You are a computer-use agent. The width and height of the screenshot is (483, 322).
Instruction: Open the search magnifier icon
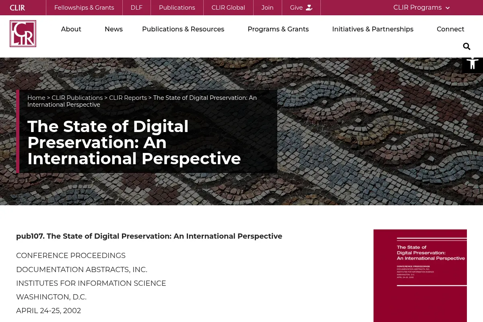[x=466, y=46]
